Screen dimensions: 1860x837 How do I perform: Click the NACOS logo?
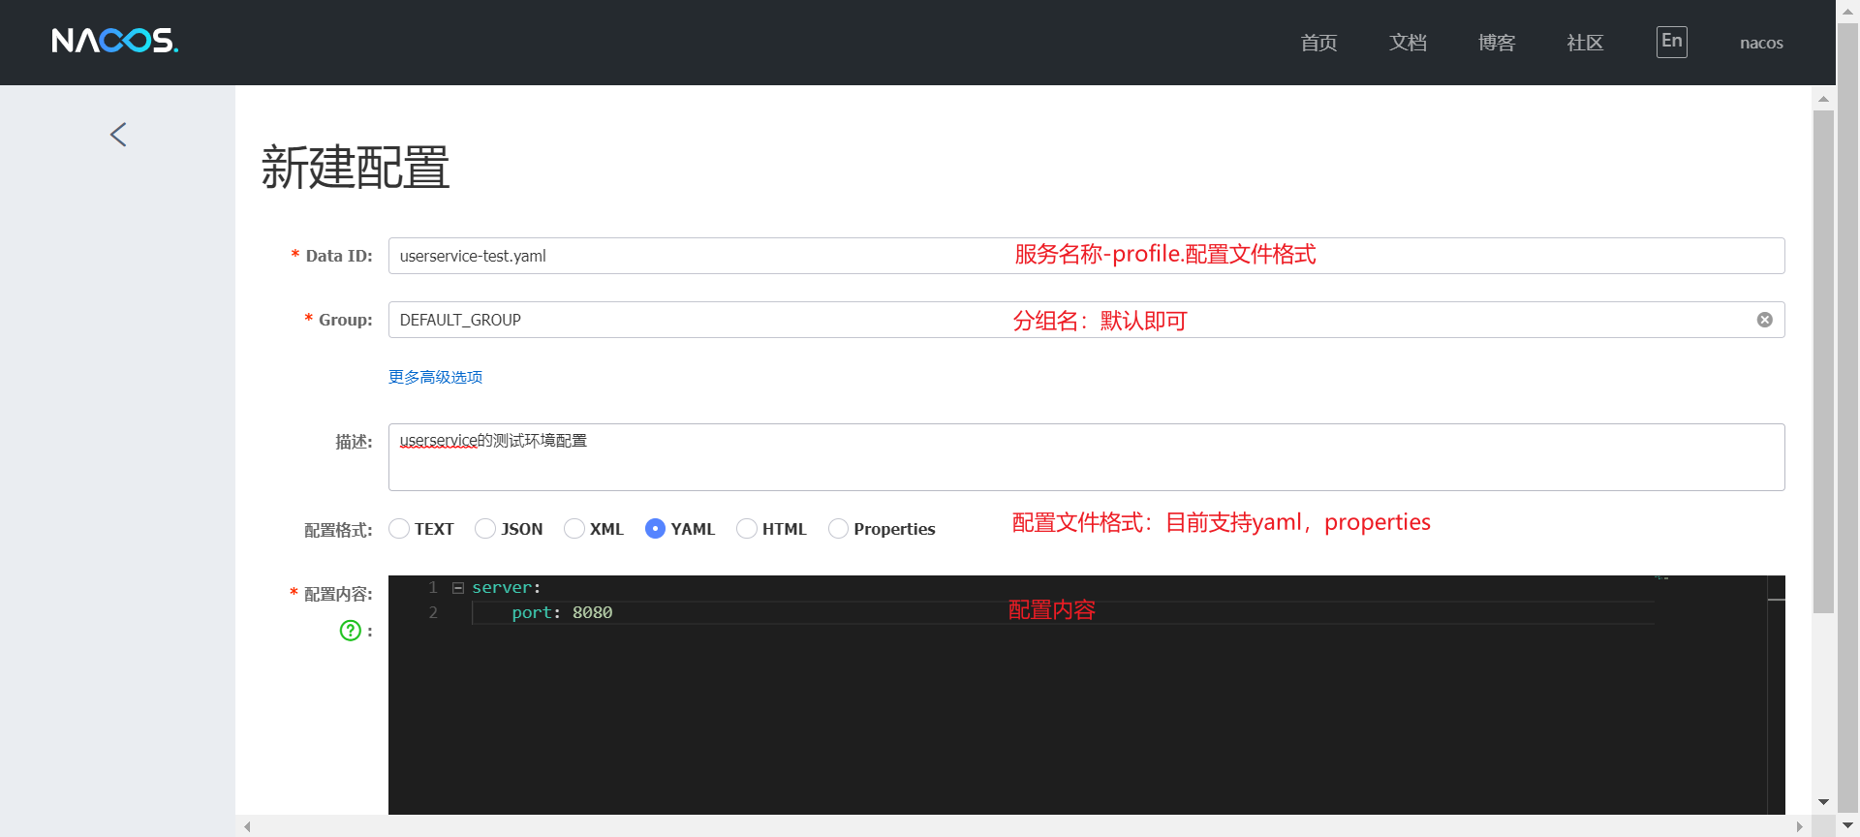pyautogui.click(x=114, y=41)
